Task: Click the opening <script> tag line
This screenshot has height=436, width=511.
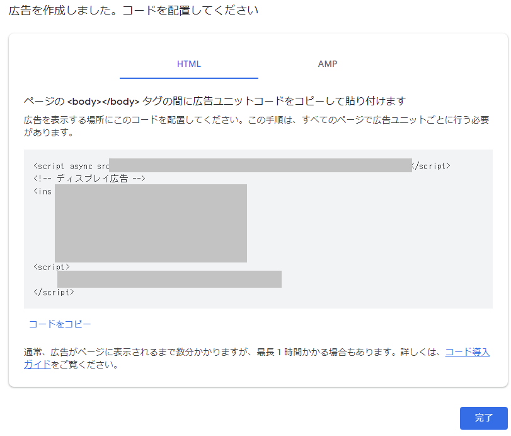Action: tap(52, 267)
